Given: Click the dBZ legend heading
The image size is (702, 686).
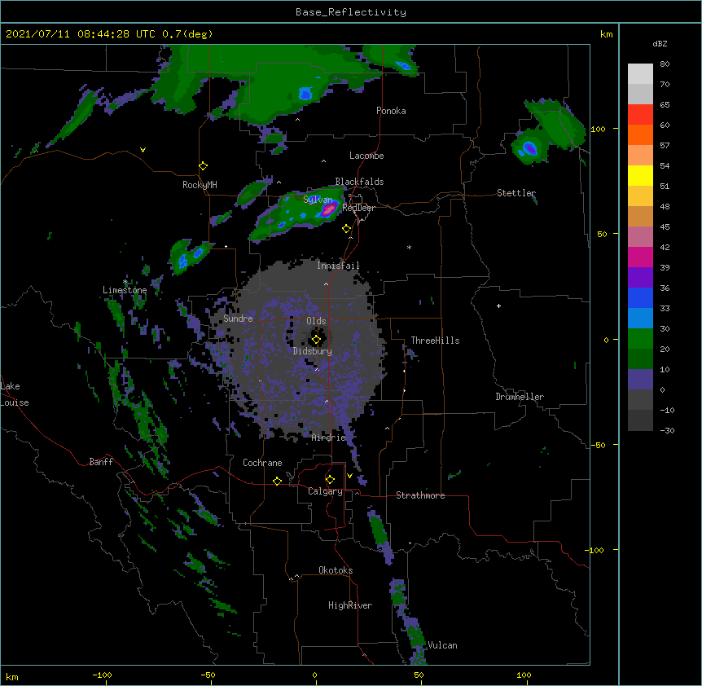Looking at the screenshot, I should [660, 43].
